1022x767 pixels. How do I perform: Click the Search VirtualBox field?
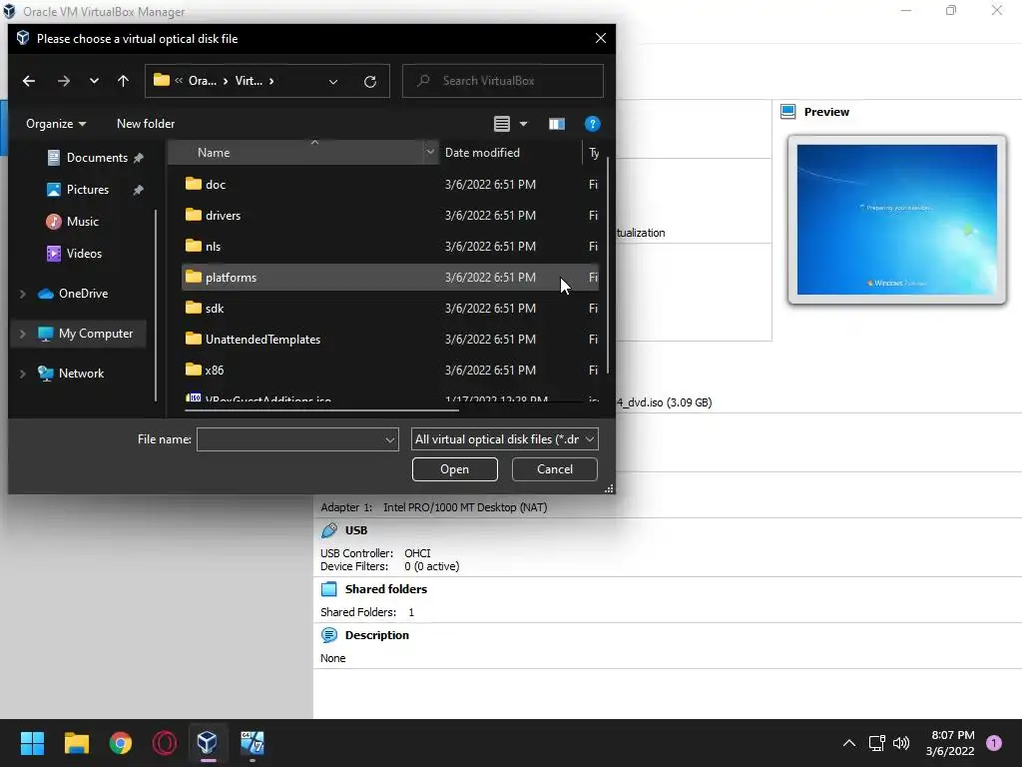503,81
